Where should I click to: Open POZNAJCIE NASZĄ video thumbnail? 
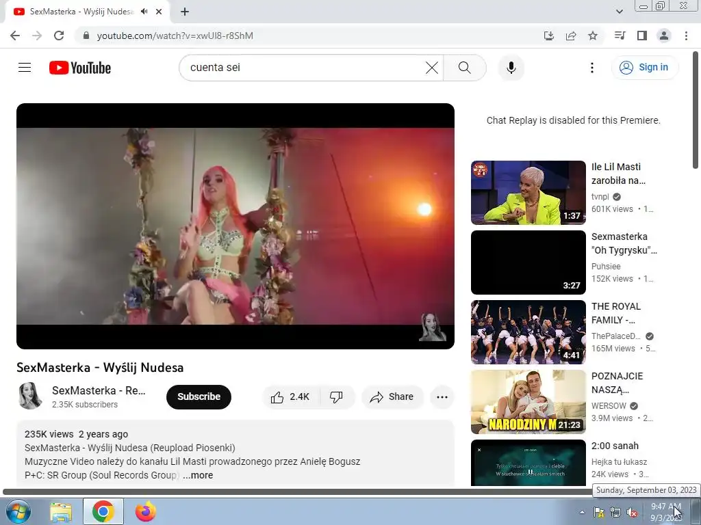coord(528,402)
